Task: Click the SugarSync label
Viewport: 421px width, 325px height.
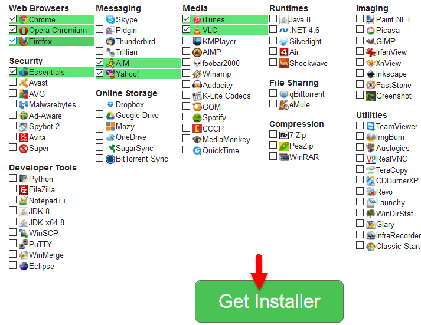Action: (135, 148)
